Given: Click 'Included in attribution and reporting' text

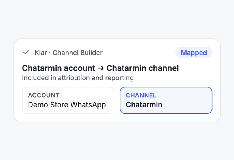Looking at the screenshot, I should (x=78, y=78).
